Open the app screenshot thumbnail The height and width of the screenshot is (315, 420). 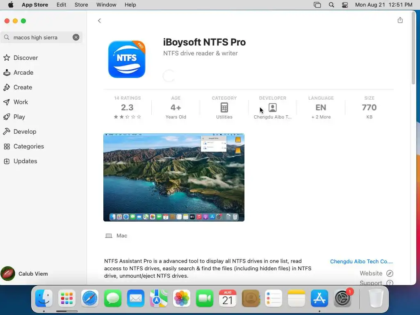174,177
